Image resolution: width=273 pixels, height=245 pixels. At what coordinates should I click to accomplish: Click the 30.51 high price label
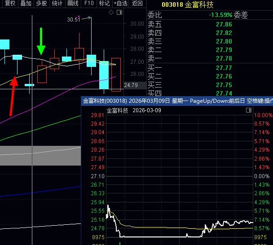pyautogui.click(x=74, y=19)
